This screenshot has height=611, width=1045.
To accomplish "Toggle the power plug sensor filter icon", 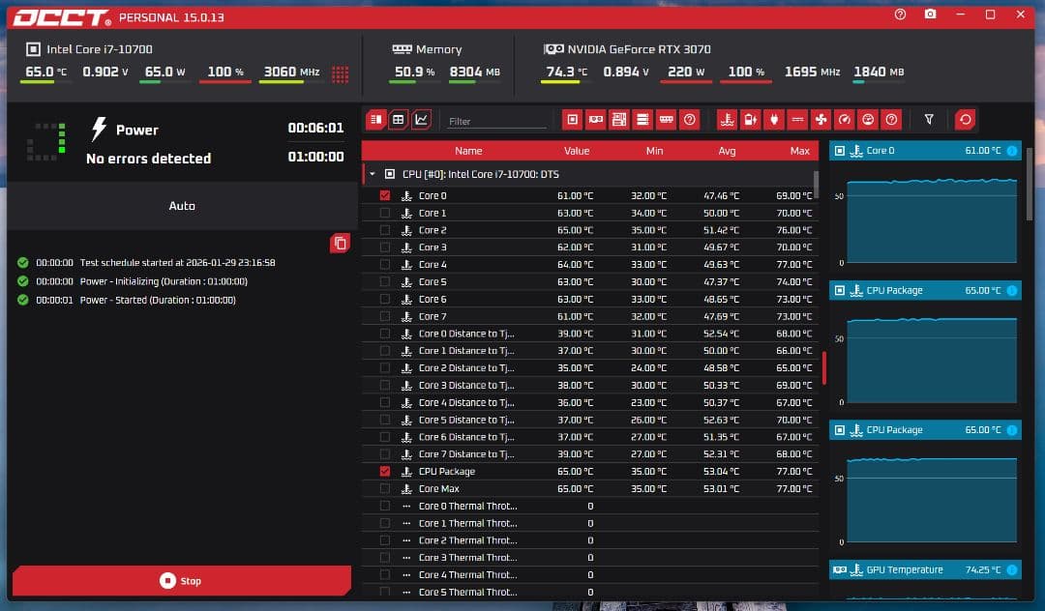I will [x=773, y=120].
